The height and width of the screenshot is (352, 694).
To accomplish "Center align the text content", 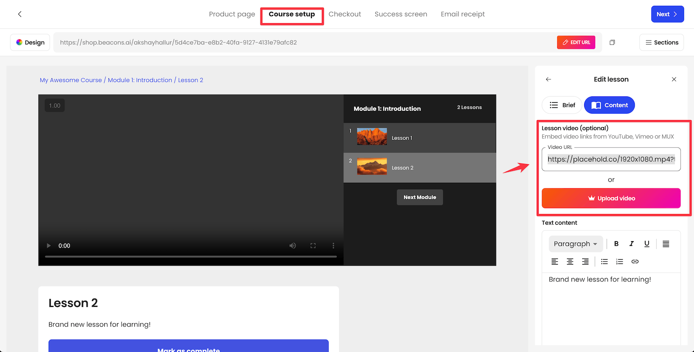I will tap(570, 261).
